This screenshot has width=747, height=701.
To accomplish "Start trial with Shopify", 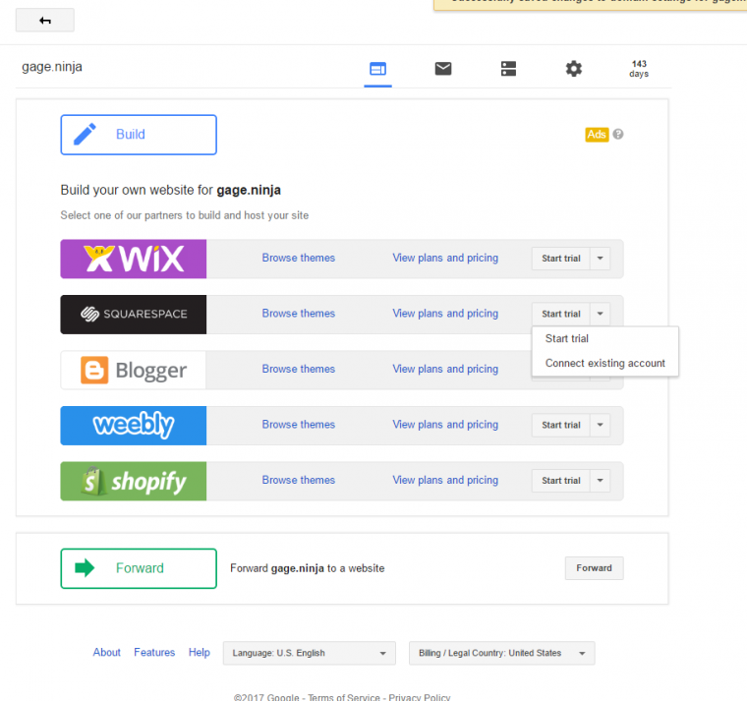I will [x=560, y=481].
